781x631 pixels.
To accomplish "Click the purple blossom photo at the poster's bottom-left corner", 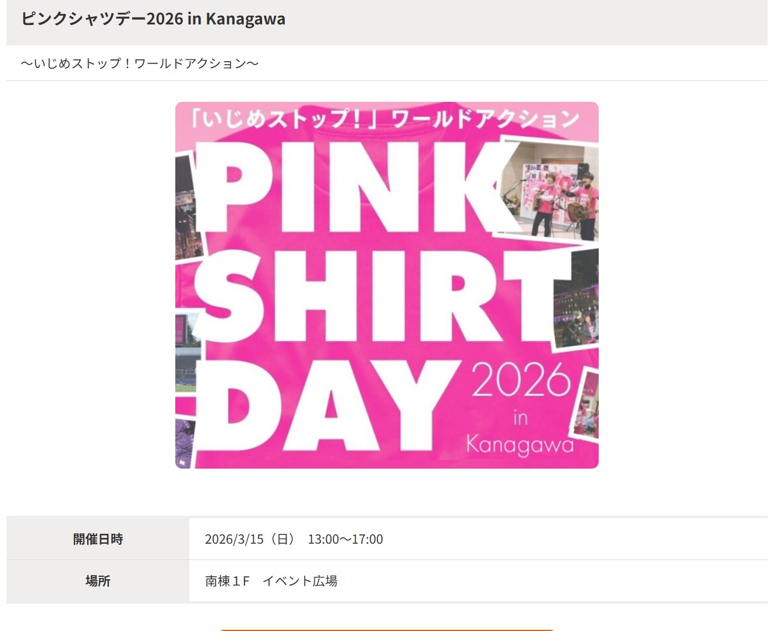I will 185,442.
